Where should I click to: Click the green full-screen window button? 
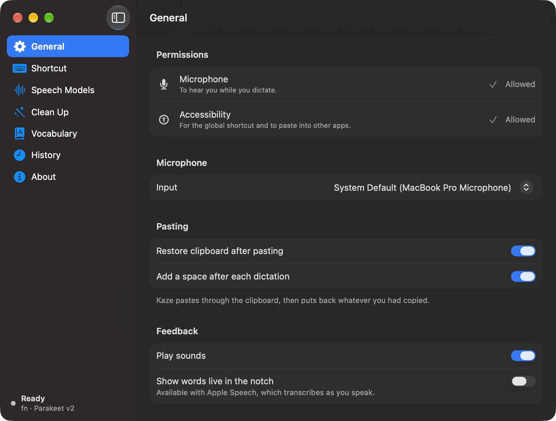[49, 18]
